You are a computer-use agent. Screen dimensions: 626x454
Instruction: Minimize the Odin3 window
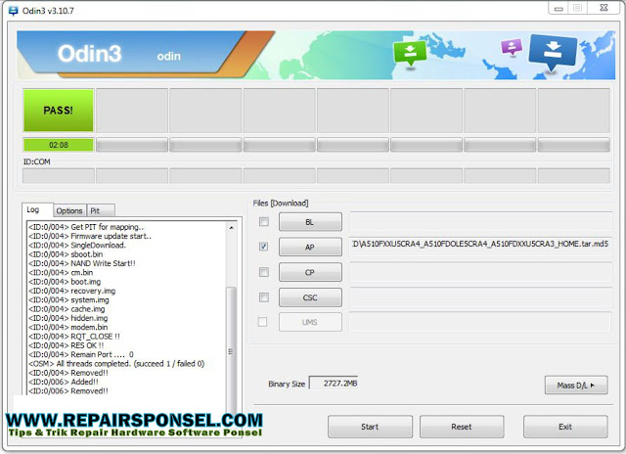[559, 8]
